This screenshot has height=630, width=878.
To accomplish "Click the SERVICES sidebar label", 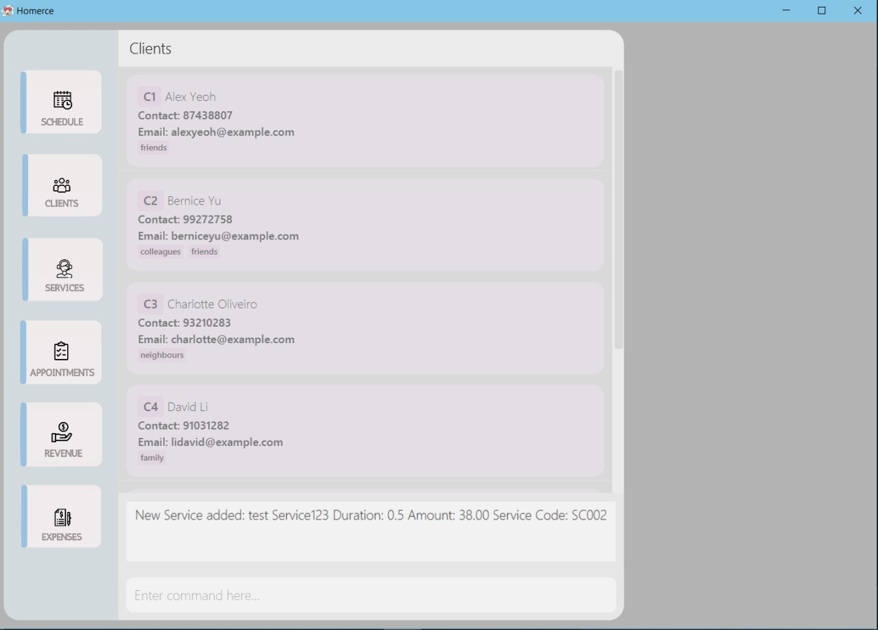I will (x=64, y=288).
